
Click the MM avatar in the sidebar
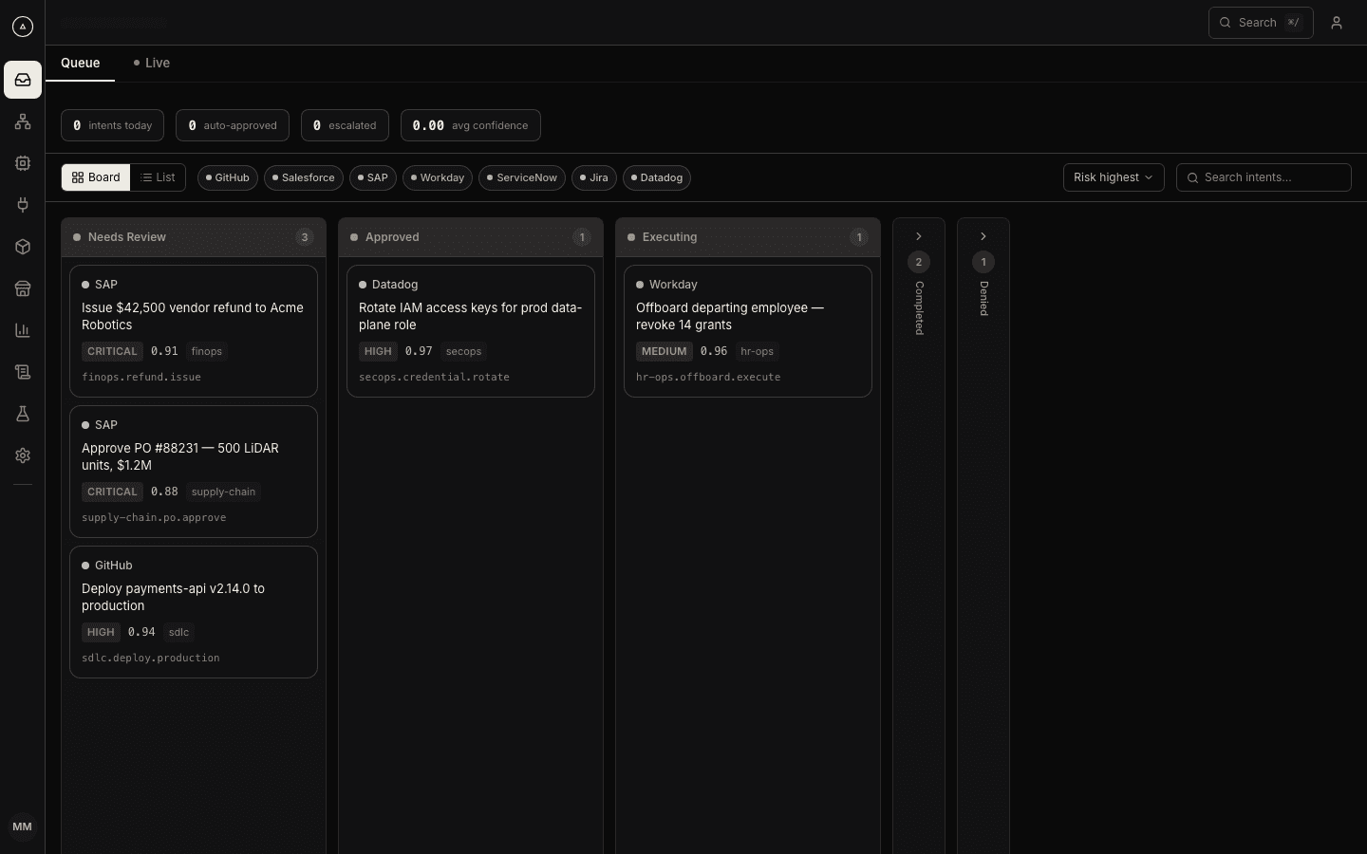pyautogui.click(x=23, y=826)
